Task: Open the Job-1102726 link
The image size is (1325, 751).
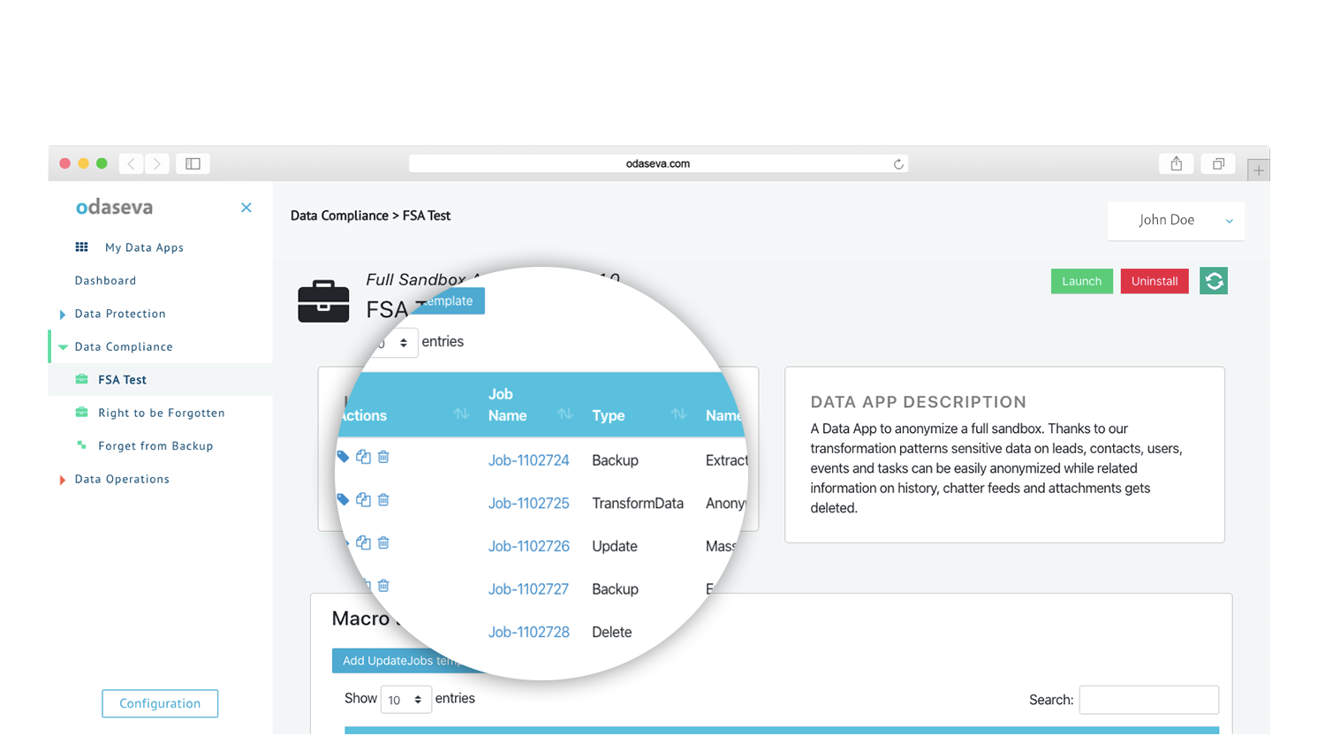Action: click(528, 546)
